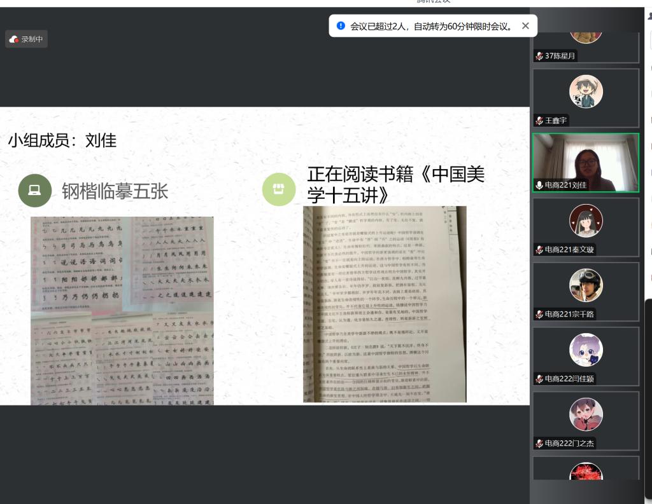Click muted mic icon of 37陈星月
Viewport: 652px width, 504px height.
point(539,56)
